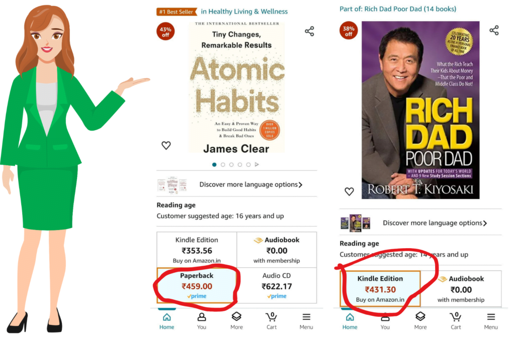The height and width of the screenshot is (338, 515).
Task: Share the Rich Dad Poor Dad listing
Action: (x=494, y=31)
